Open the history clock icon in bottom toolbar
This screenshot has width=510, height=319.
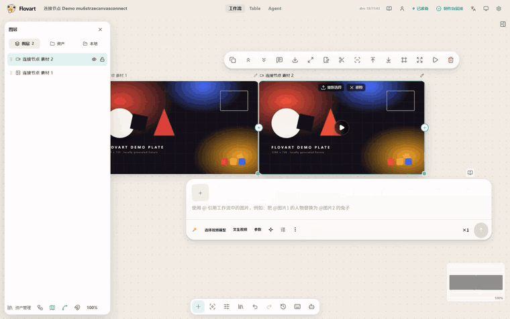(x=283, y=307)
